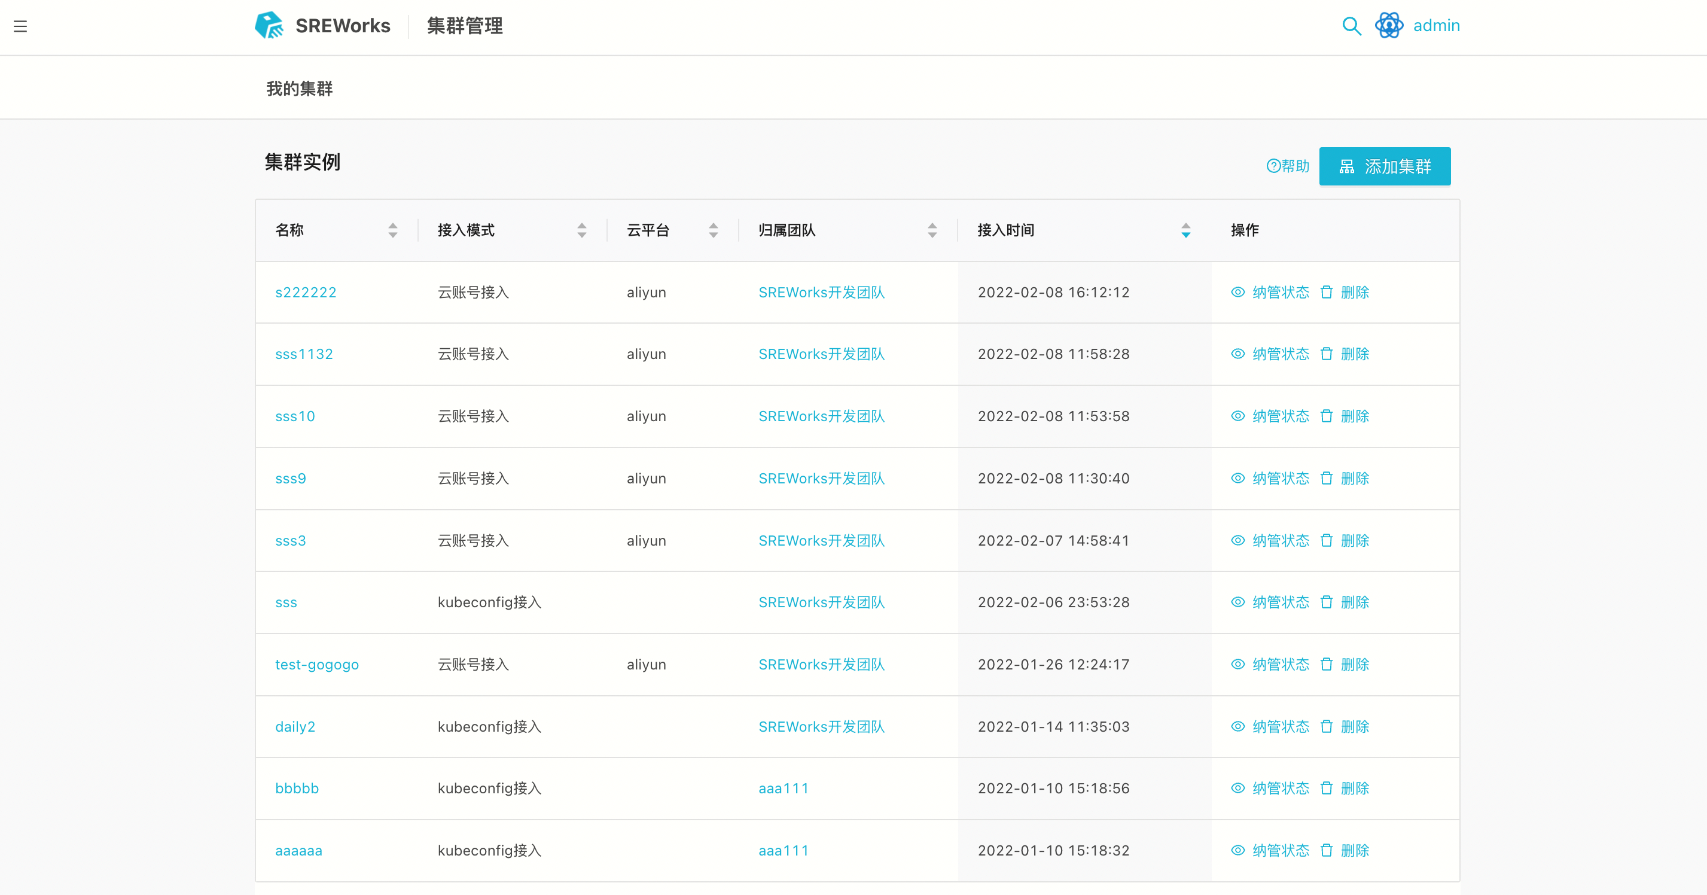Click the admin avatar icon
The image size is (1707, 895).
point(1389,26)
